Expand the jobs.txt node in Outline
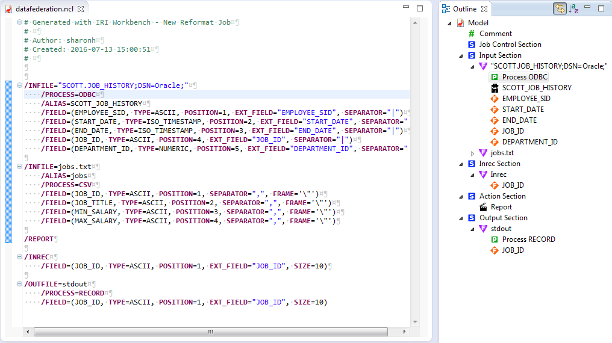612x343 pixels. [472, 153]
